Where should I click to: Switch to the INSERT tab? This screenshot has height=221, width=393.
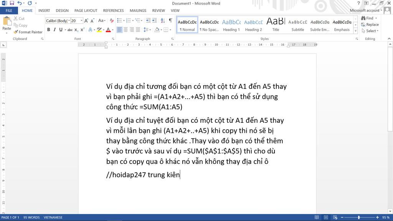click(44, 10)
